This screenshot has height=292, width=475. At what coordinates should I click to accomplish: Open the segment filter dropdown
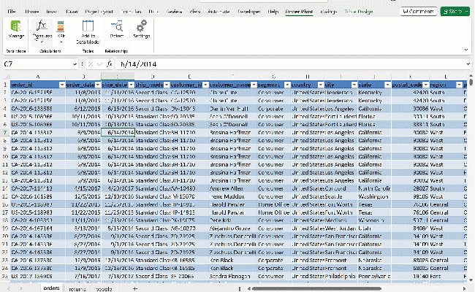287,85
